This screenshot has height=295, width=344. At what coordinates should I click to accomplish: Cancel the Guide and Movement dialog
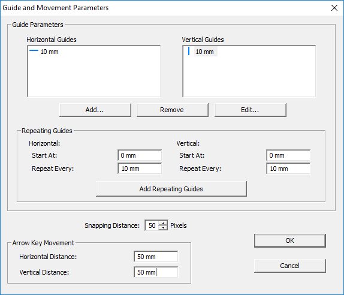point(290,266)
